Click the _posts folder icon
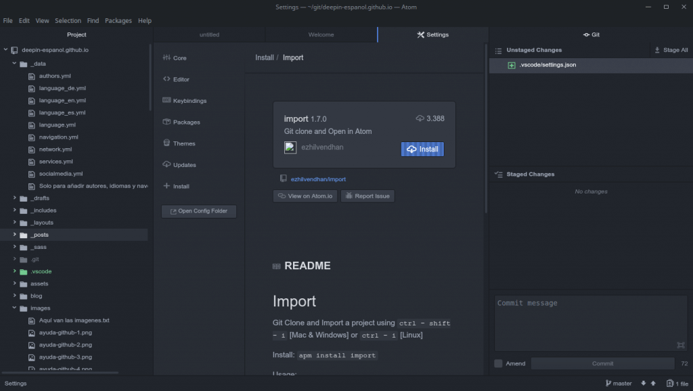Screen dimensions: 693x391 pyautogui.click(x=24, y=235)
